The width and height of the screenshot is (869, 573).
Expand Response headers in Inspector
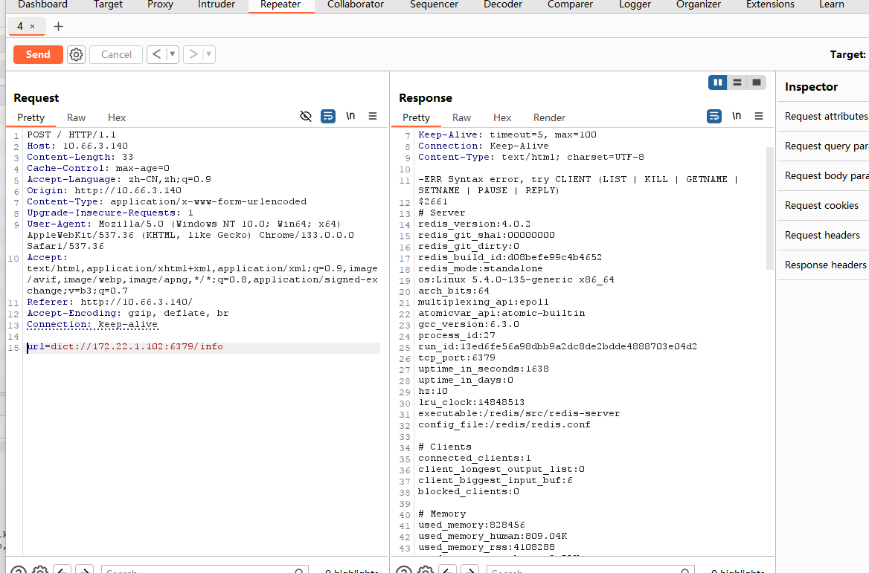pos(823,265)
